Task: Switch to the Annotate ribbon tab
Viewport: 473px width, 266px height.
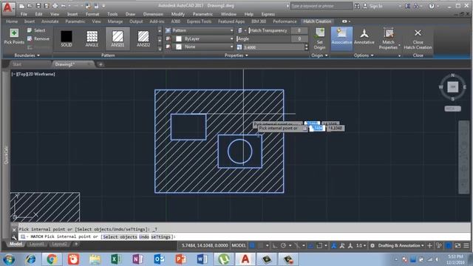Action: pyautogui.click(x=50, y=21)
